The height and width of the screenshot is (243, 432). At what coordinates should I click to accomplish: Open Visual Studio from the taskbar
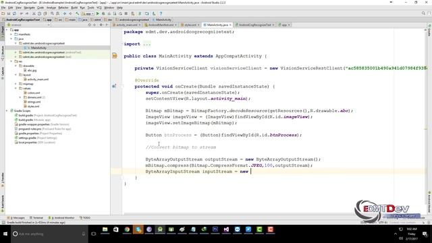click(226, 230)
